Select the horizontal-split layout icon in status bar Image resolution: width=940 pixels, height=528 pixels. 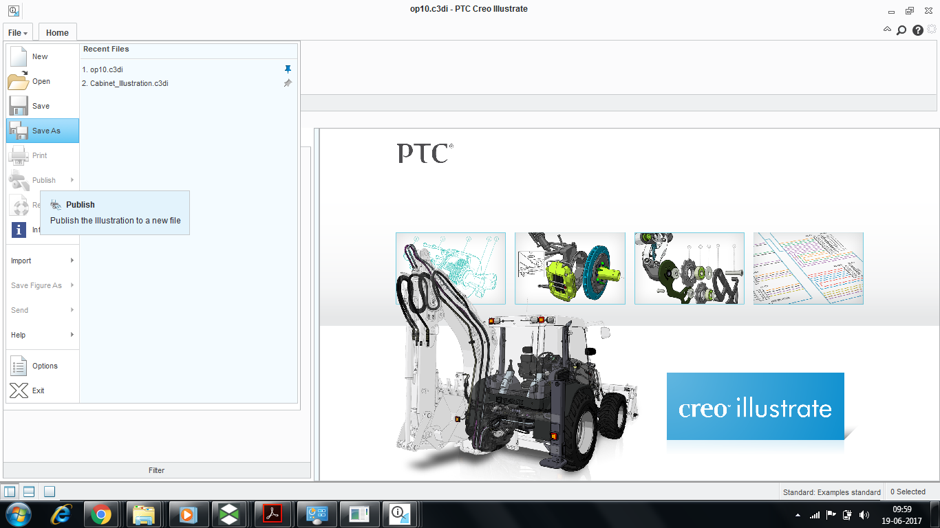coord(29,492)
